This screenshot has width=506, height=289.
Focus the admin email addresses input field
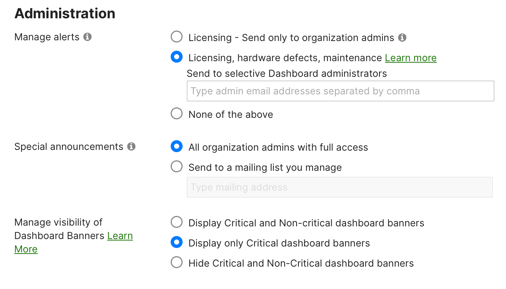coord(340,91)
